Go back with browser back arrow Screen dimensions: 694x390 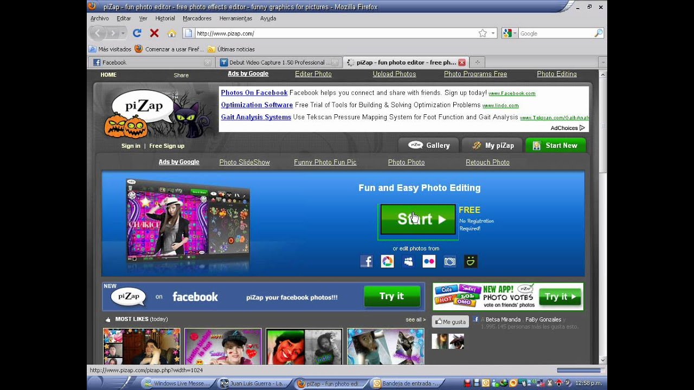pyautogui.click(x=98, y=34)
